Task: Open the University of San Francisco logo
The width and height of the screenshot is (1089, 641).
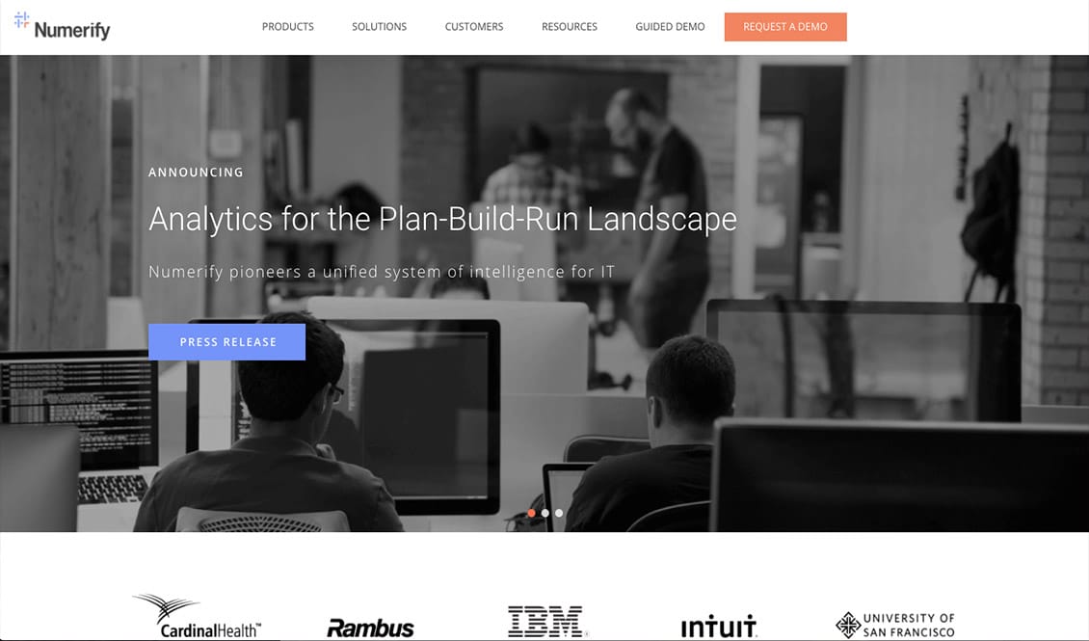Action: (895, 625)
